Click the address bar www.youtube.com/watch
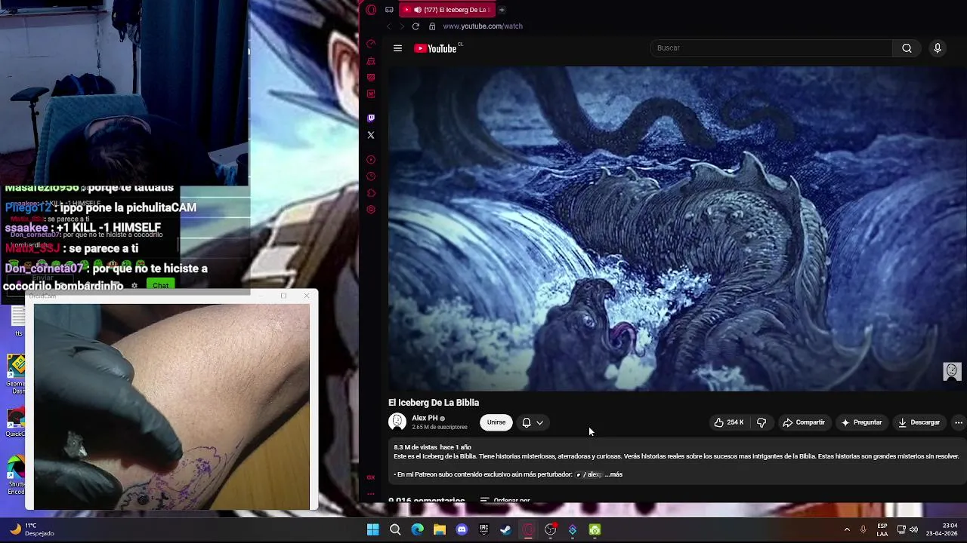 click(x=483, y=26)
